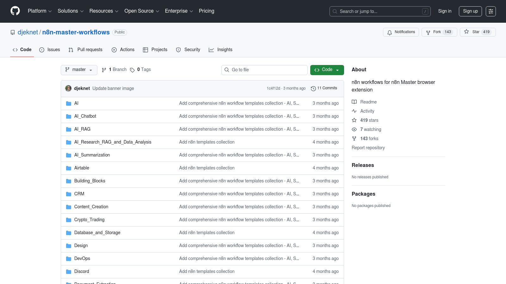This screenshot has height=284, width=506.
Task: Click the Activity pulse icon
Action: (x=354, y=111)
